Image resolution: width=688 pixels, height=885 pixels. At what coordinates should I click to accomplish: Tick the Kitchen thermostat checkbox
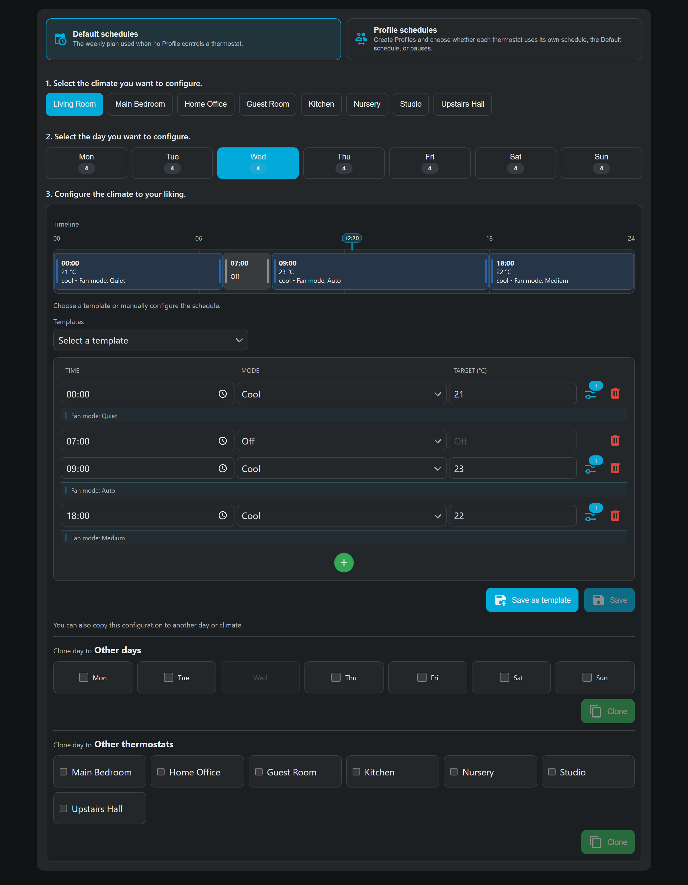pos(356,771)
